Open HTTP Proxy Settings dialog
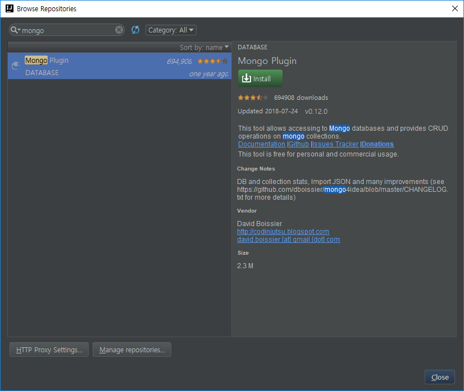This screenshot has height=391, width=464. pyautogui.click(x=49, y=349)
